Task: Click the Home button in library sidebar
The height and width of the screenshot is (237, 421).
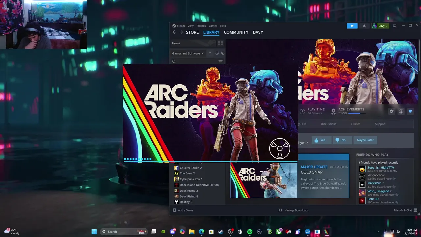Action: (x=193, y=43)
